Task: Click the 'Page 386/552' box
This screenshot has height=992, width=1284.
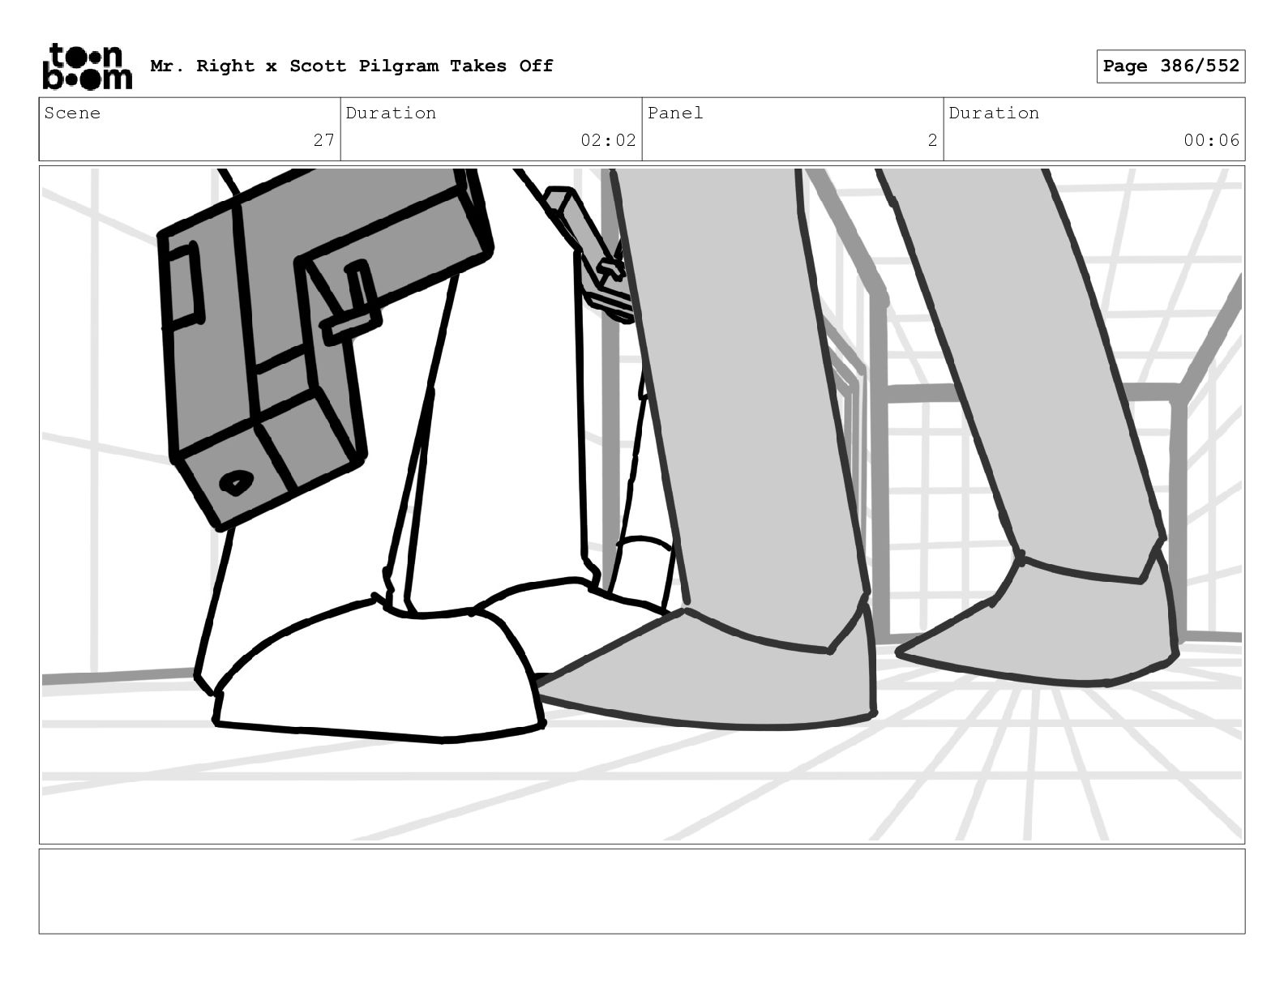Action: (x=1171, y=66)
